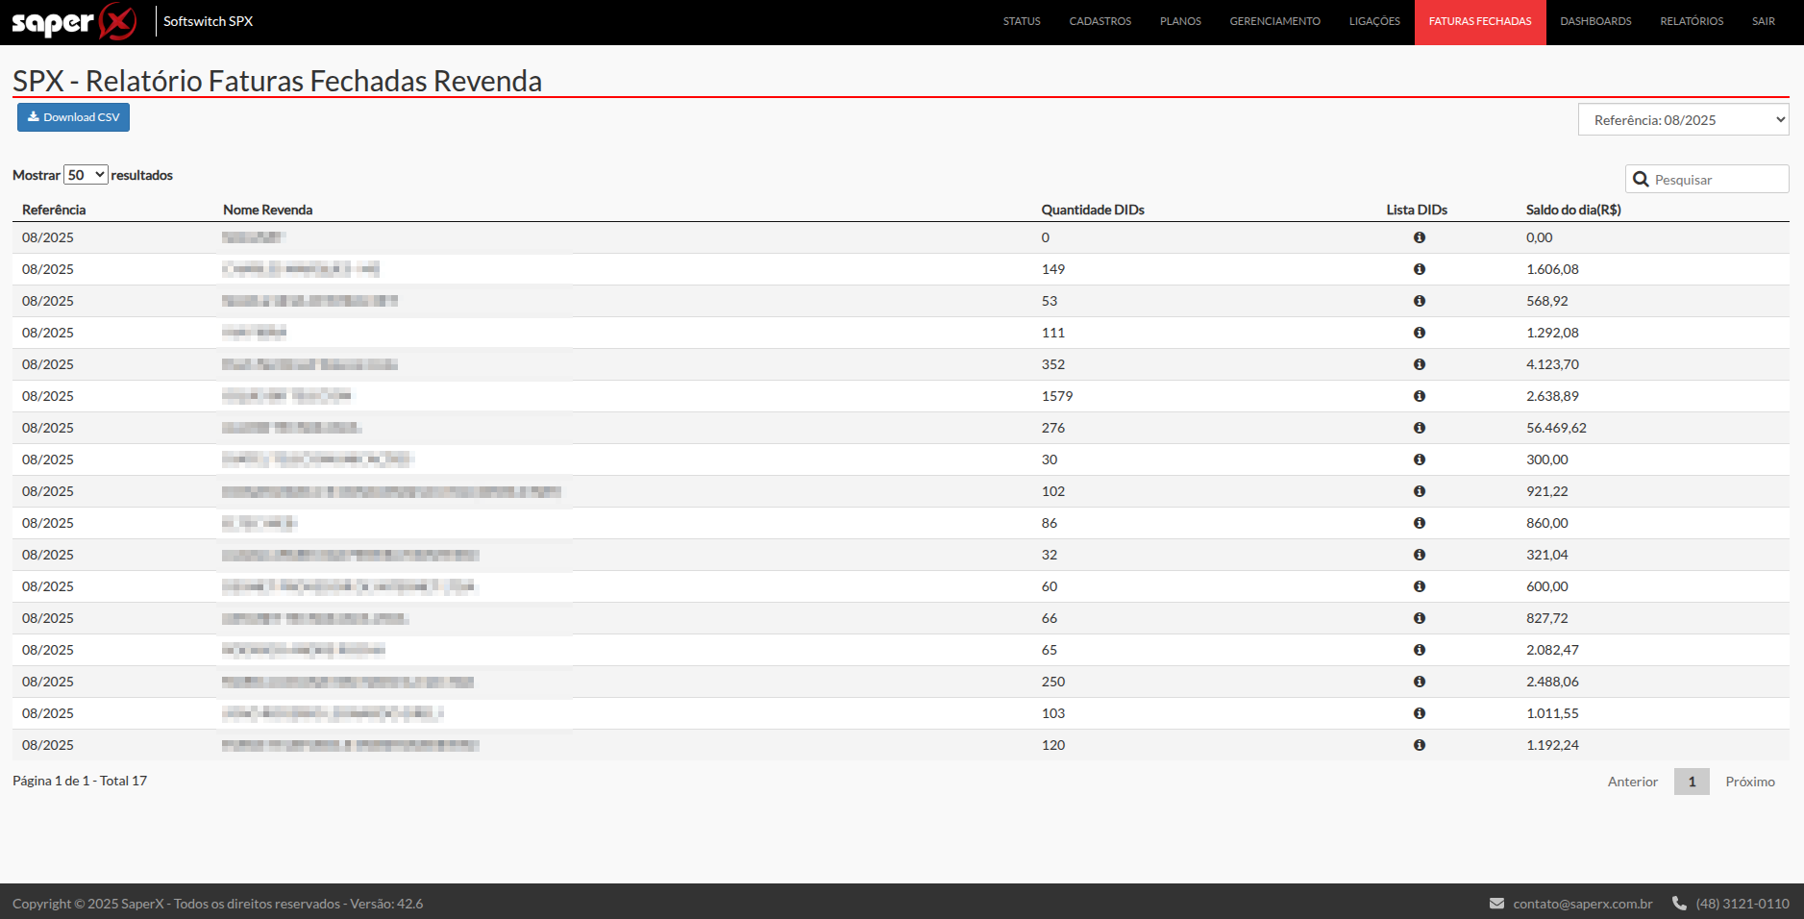Click the (48) 3121-0110 phone number
Viewport: 1804px width, 919px height.
point(1742,904)
